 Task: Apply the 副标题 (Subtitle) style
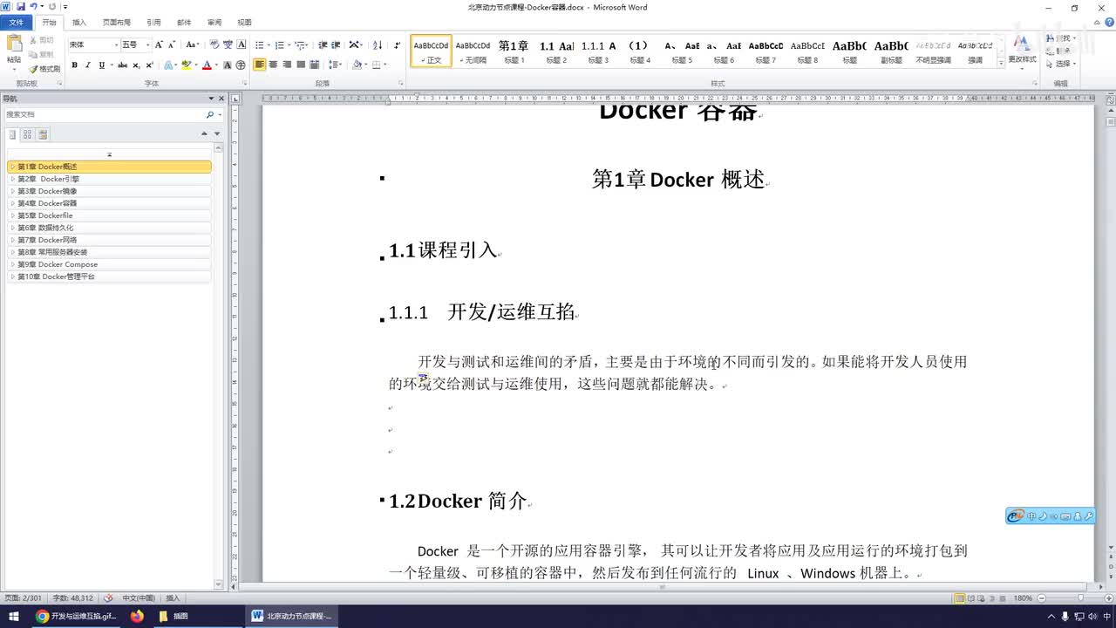(891, 51)
